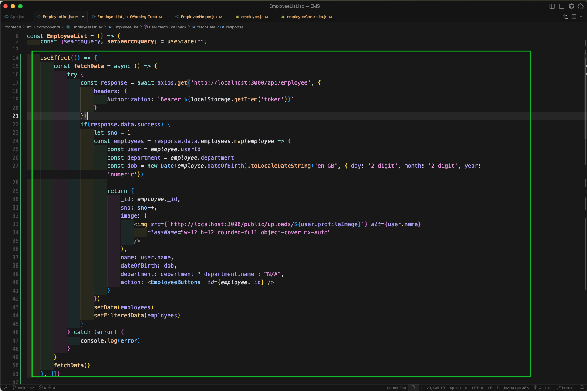Image resolution: width=587 pixels, height=391 pixels.
Task: Click the synchronize changes icon
Action: [x=32, y=388]
